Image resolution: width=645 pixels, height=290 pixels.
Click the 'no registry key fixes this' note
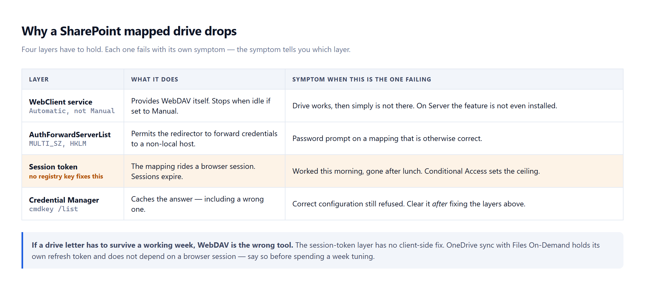[x=66, y=176]
